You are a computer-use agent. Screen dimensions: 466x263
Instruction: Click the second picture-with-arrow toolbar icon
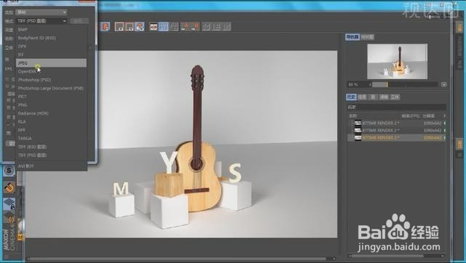point(130,27)
